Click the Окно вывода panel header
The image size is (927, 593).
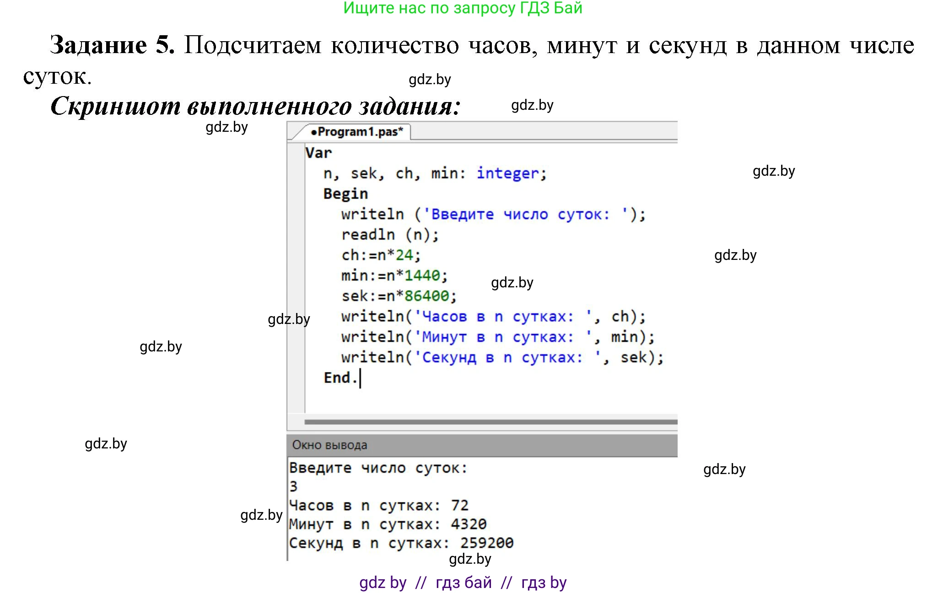329,444
